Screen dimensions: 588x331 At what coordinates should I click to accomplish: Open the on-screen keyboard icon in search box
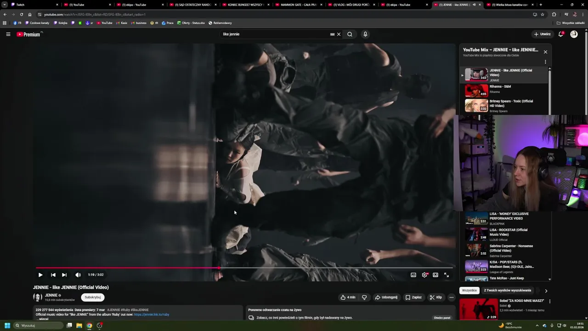[332, 34]
